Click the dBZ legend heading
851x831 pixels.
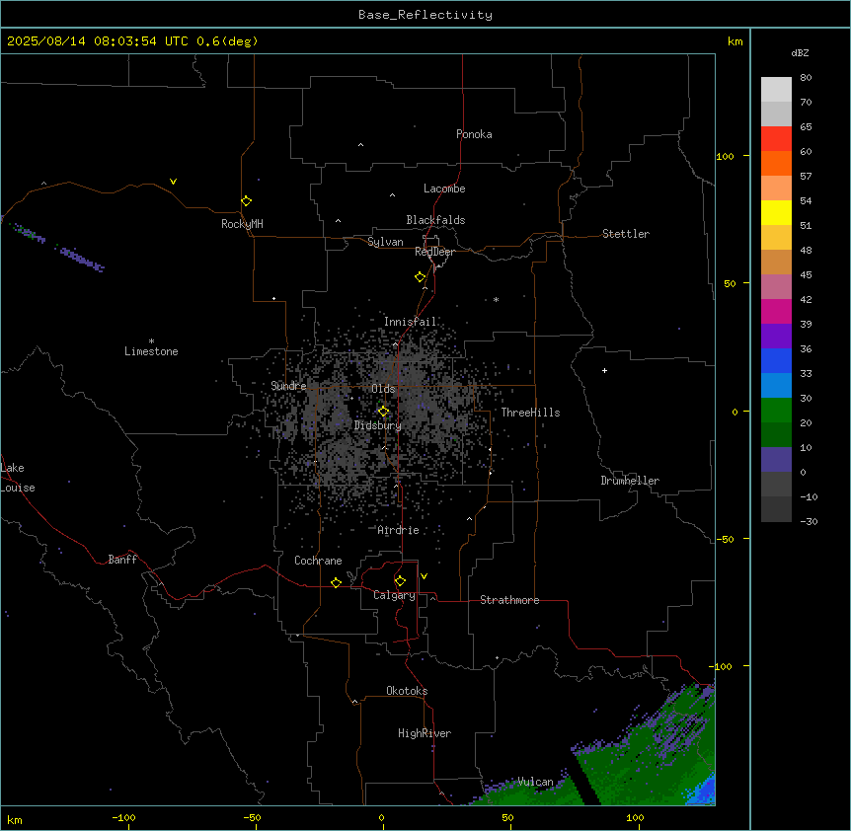tap(800, 52)
